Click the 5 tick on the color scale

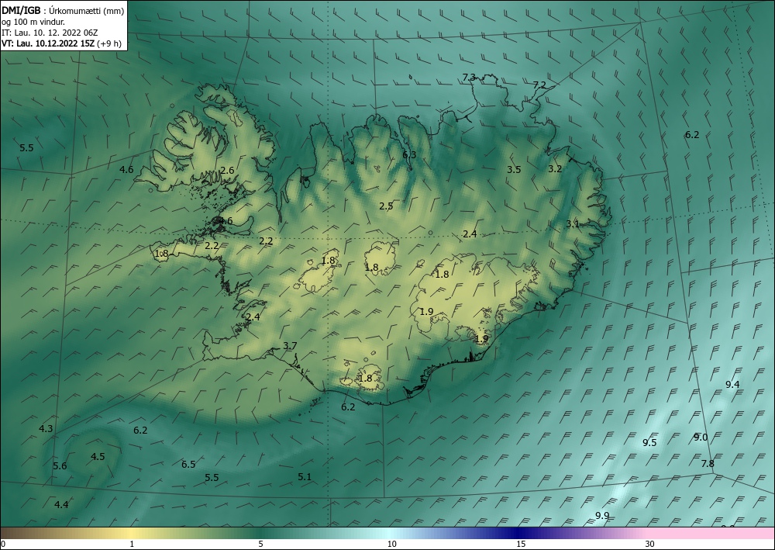pyautogui.click(x=260, y=545)
